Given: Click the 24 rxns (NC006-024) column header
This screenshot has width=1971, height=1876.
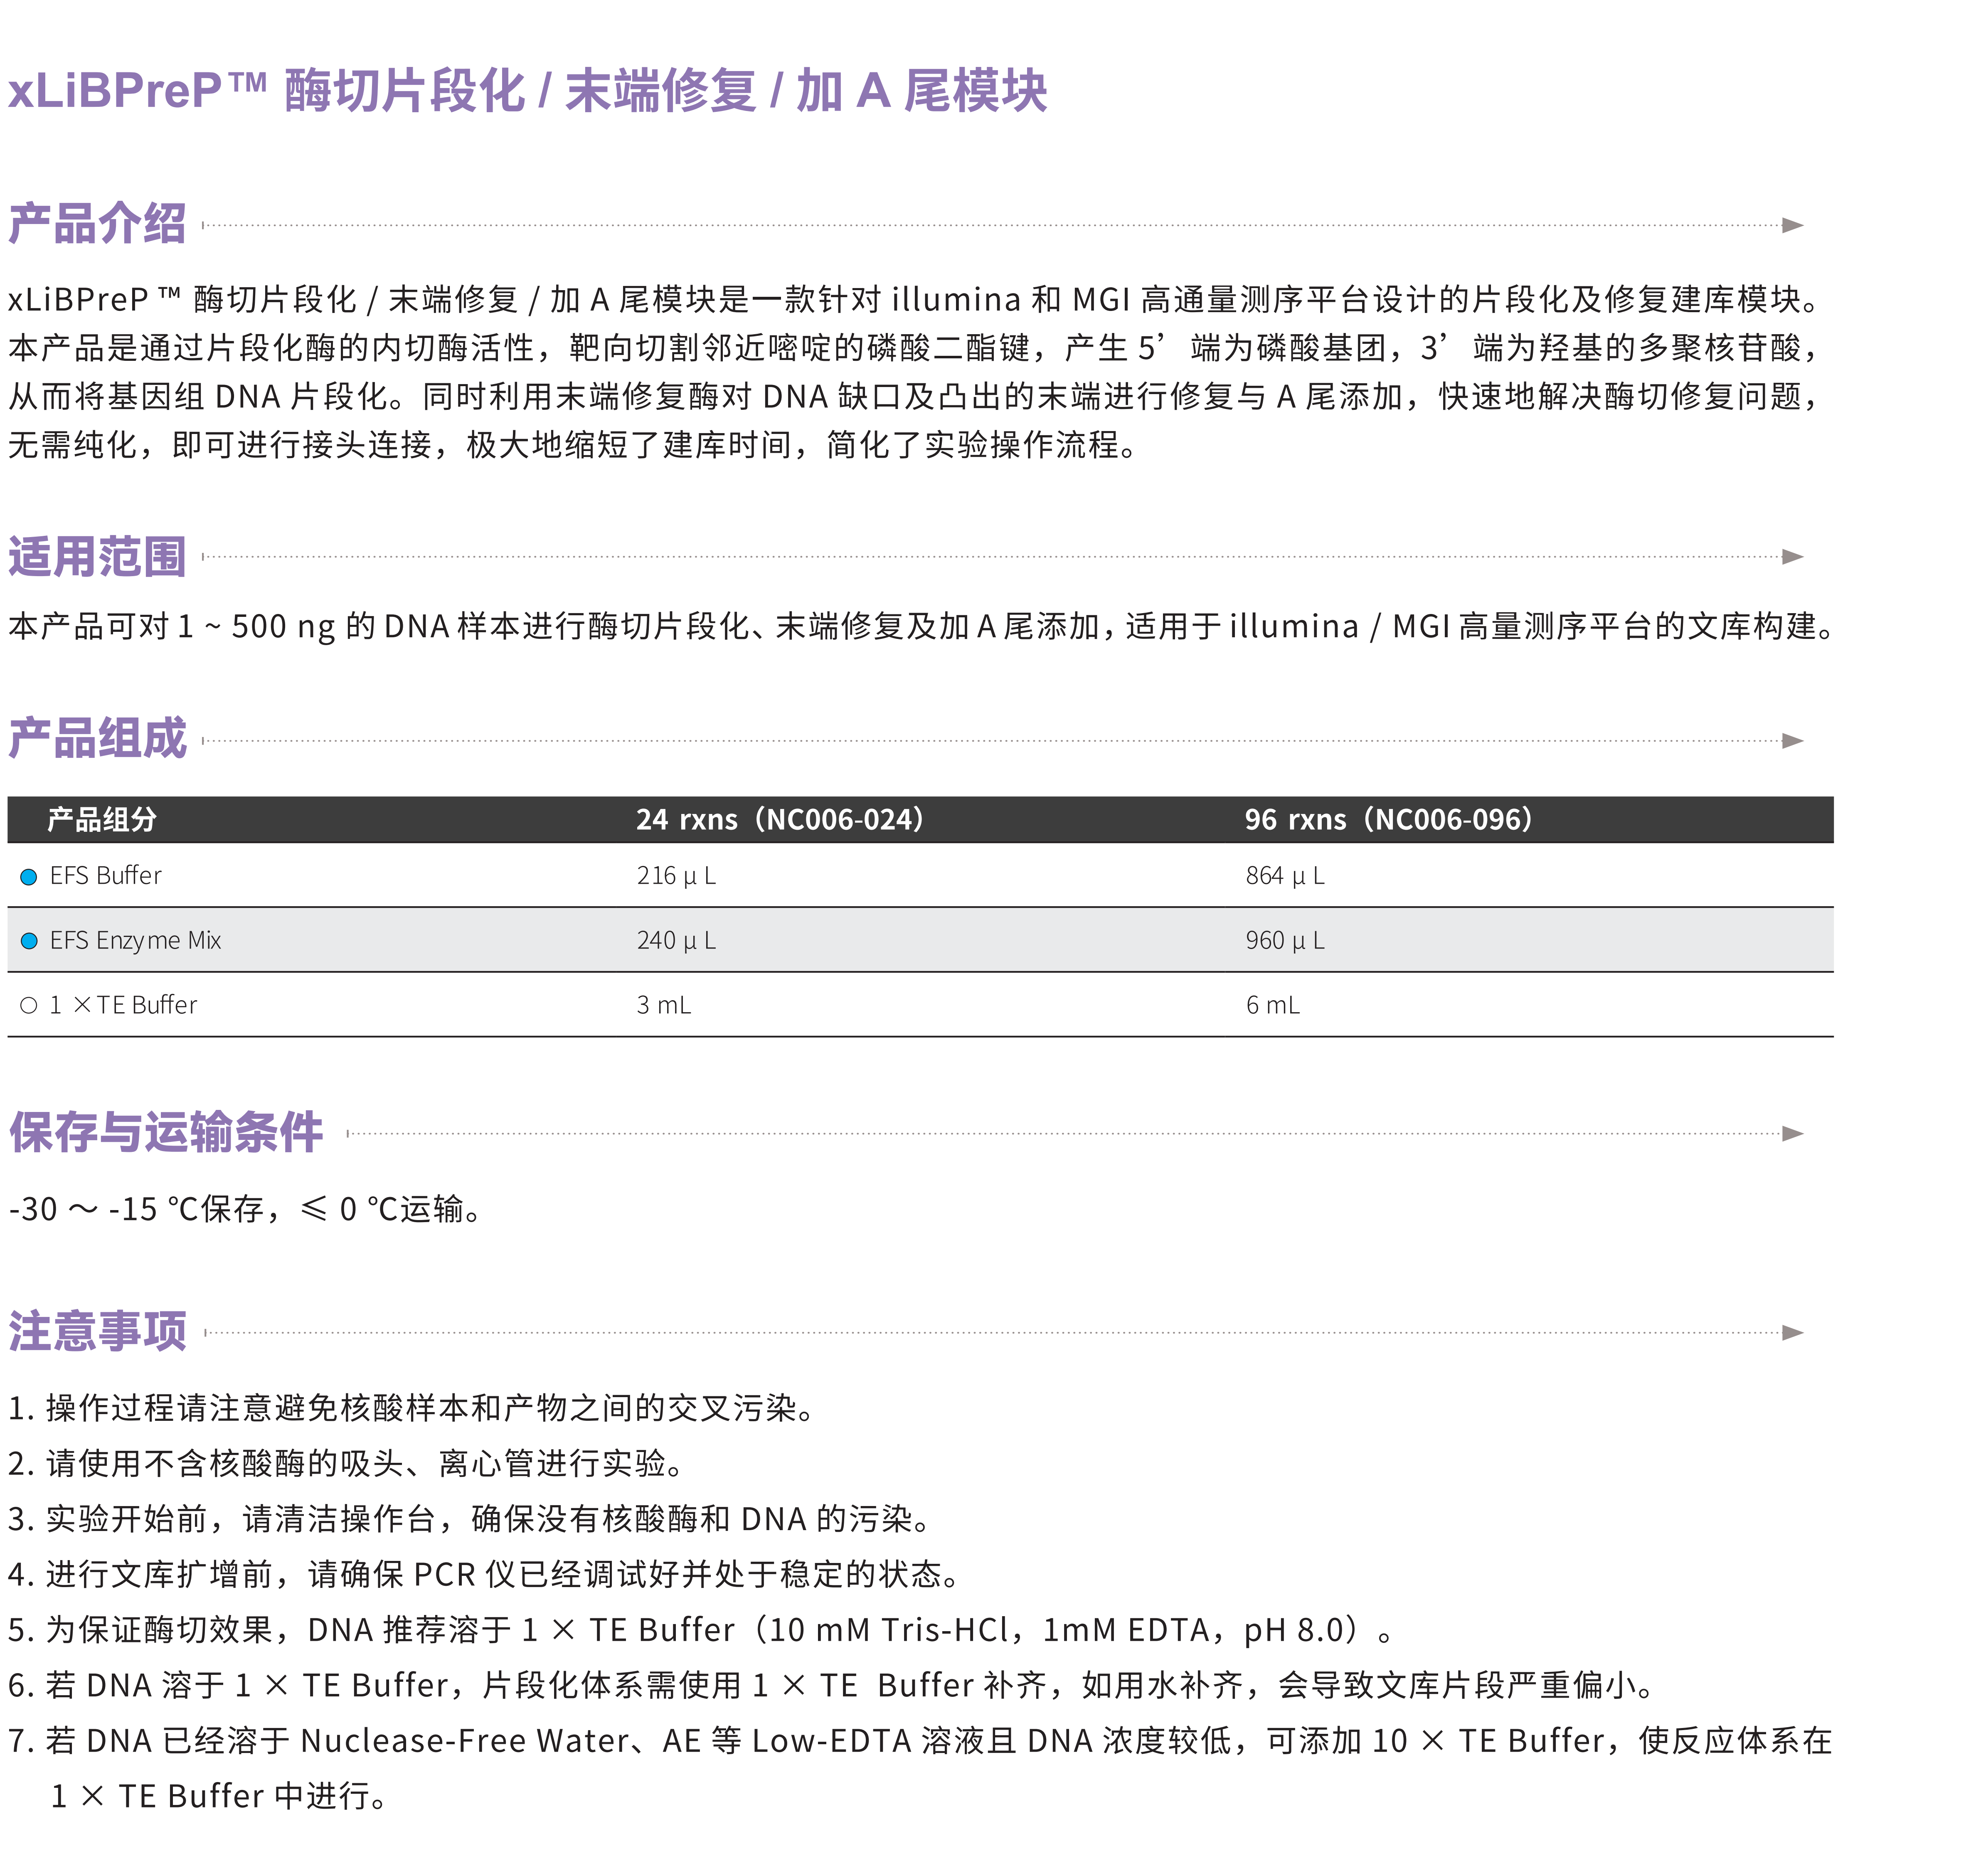Looking at the screenshot, I should pos(780,820).
